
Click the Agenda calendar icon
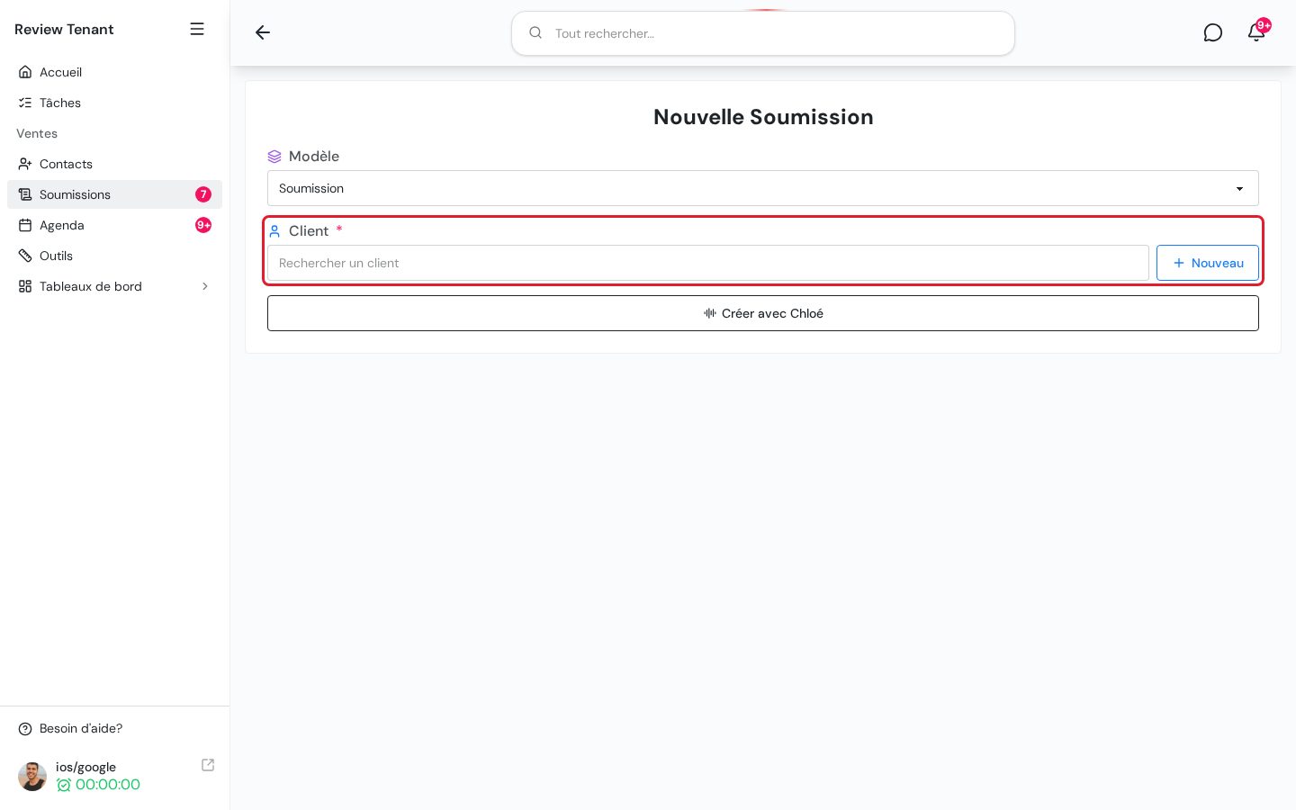[25, 225]
